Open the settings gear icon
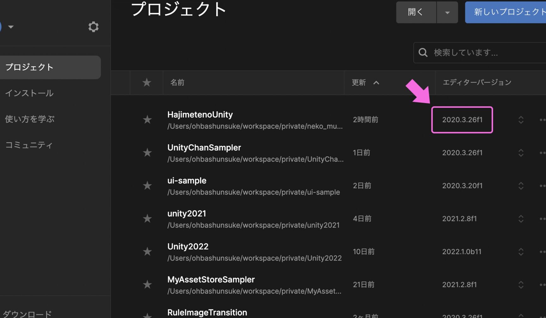This screenshot has width=546, height=318. click(x=93, y=27)
